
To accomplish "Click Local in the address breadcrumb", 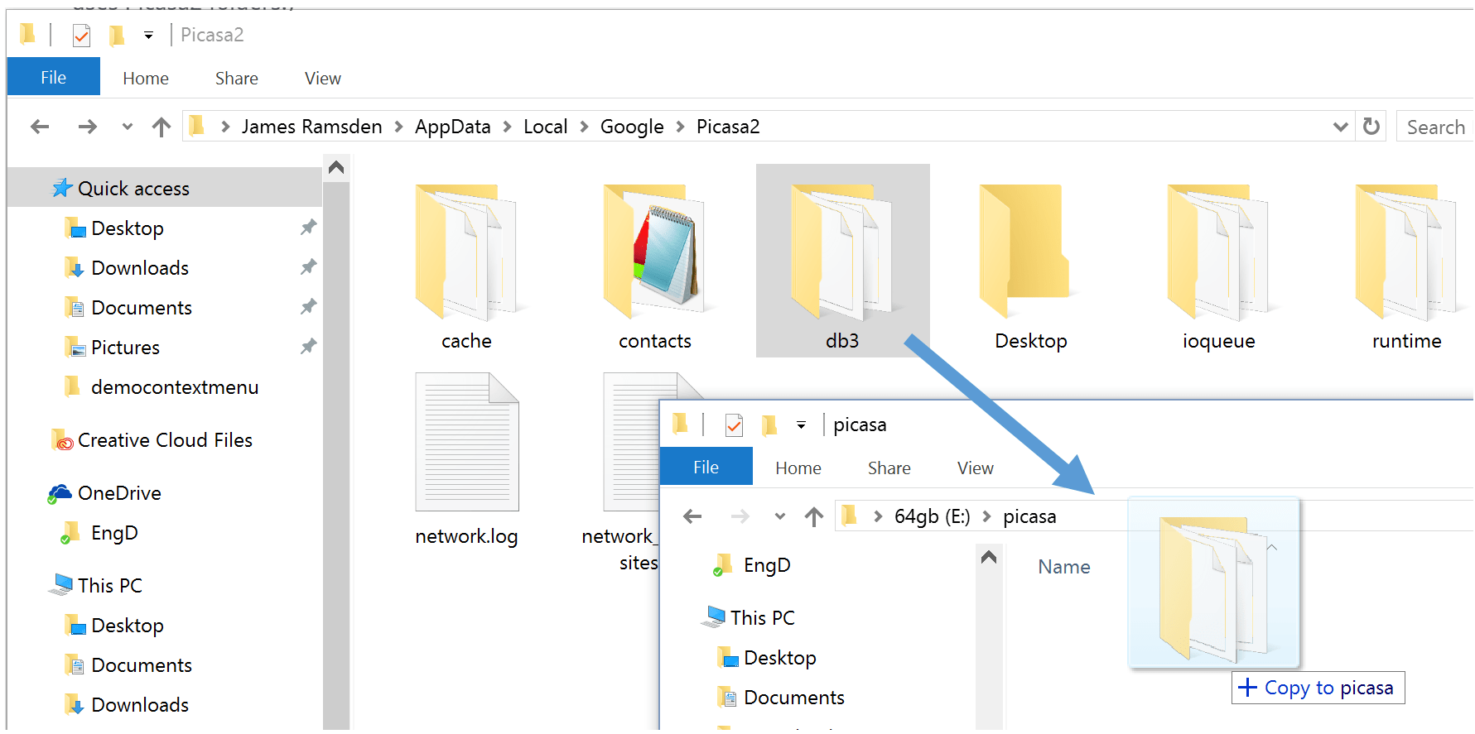I will pos(545,127).
